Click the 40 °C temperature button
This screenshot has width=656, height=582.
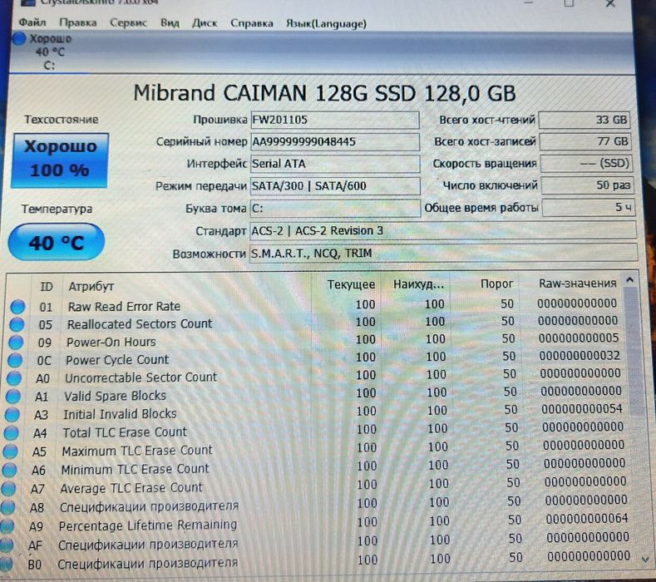[x=56, y=242]
